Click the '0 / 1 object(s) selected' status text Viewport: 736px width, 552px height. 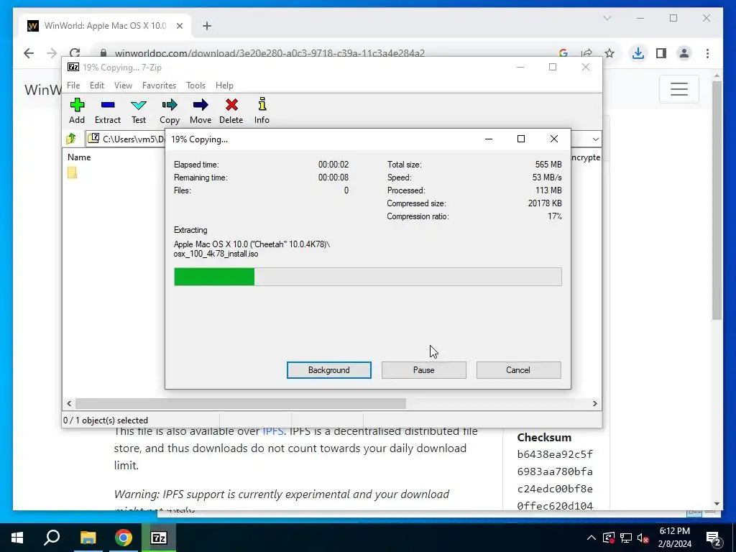pos(106,420)
